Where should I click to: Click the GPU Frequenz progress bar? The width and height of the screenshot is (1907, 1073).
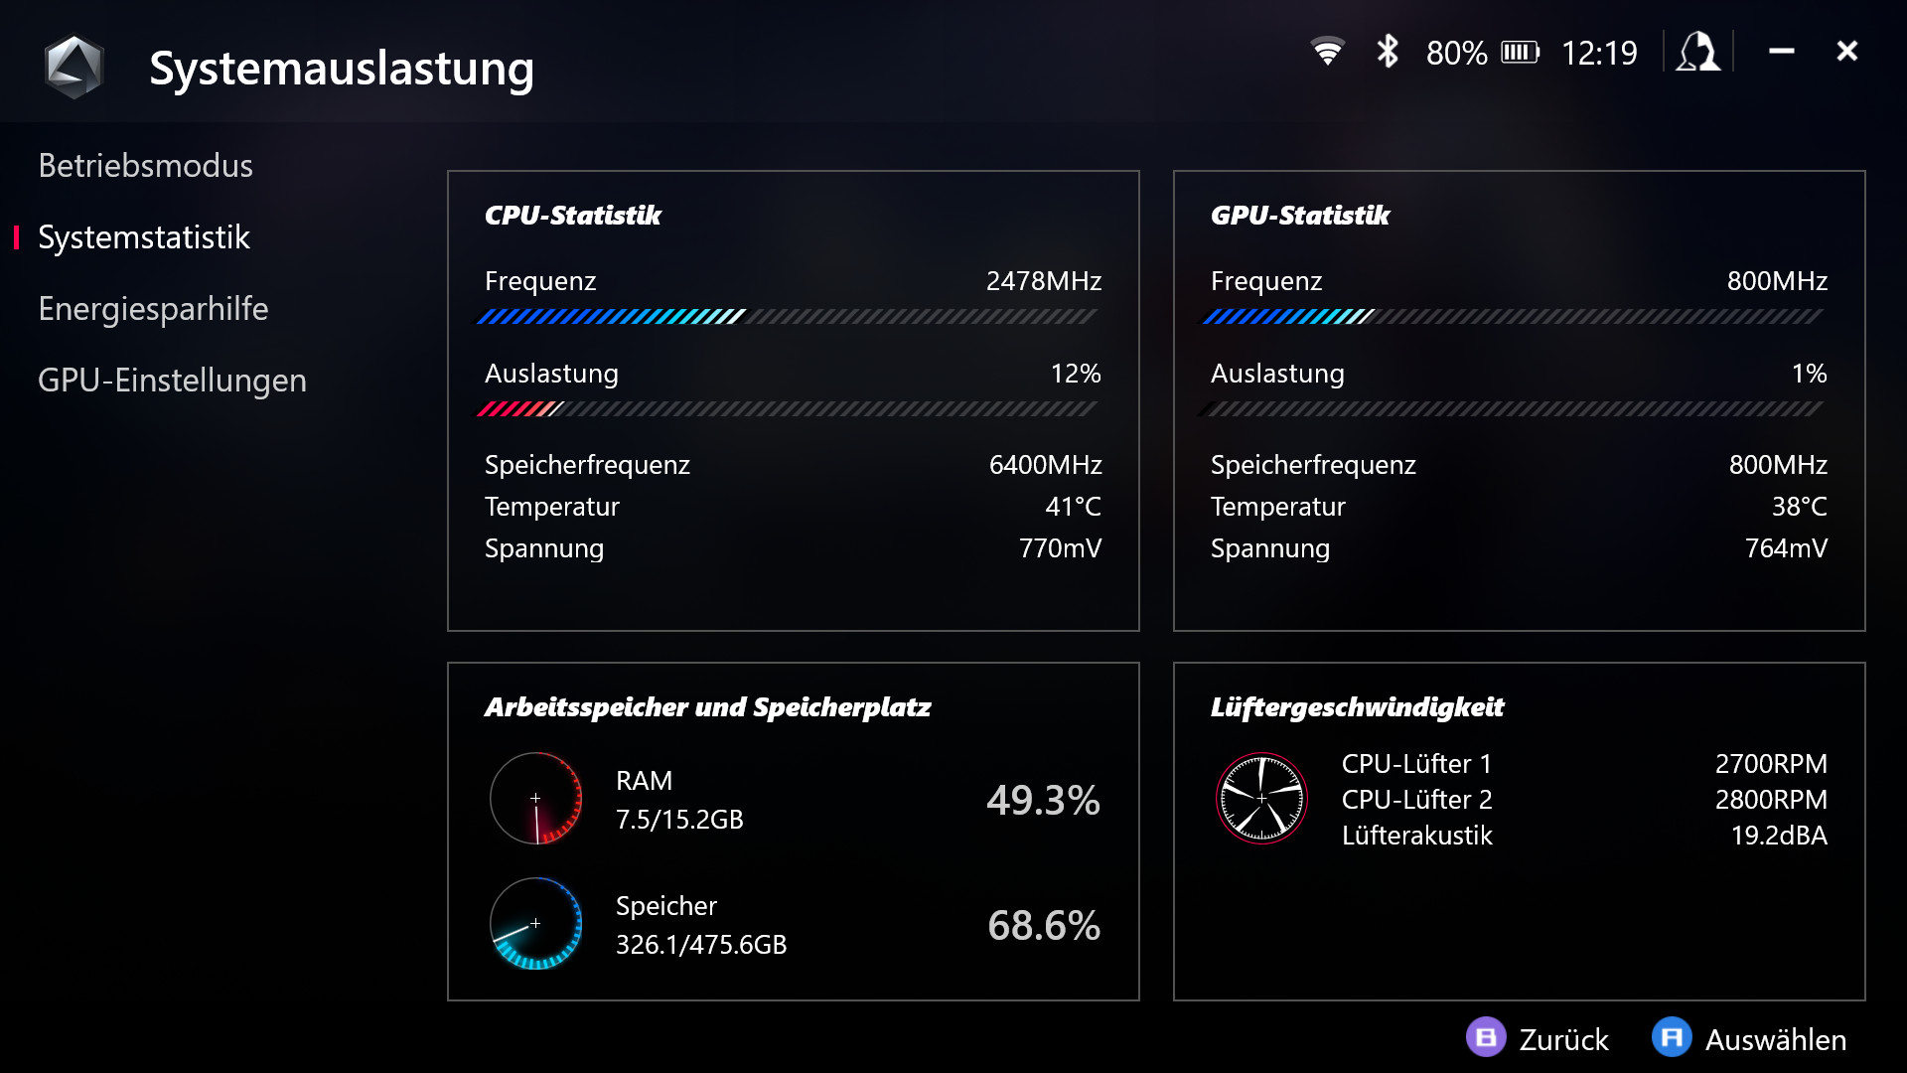[x=1513, y=317]
